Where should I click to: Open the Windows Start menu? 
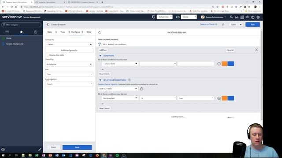pos(3,155)
